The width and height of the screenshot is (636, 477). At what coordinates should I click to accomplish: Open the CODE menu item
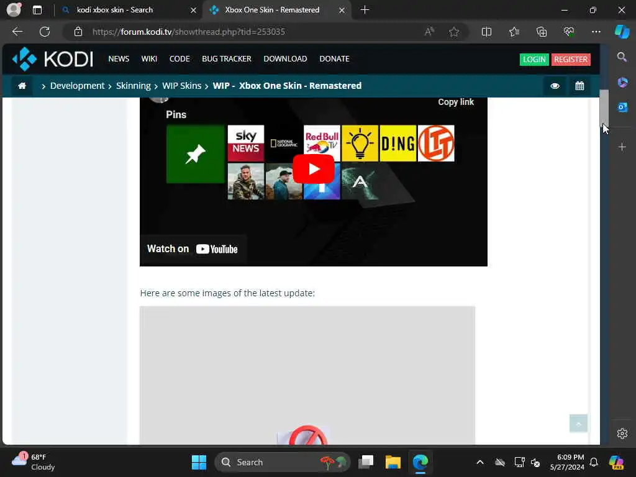[179, 59]
